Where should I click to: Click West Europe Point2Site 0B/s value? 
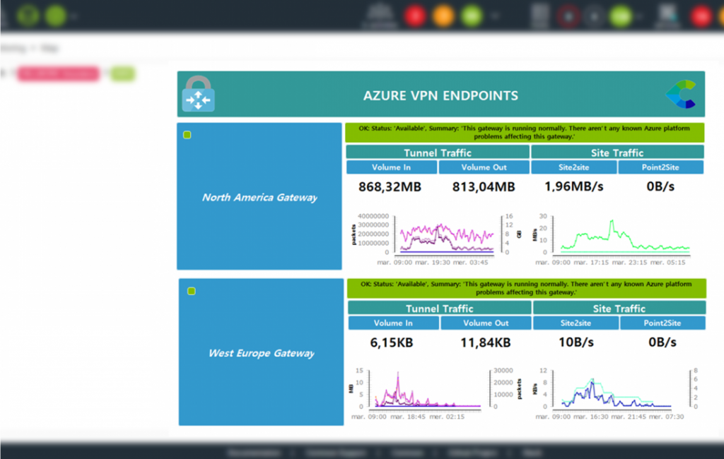pos(662,342)
